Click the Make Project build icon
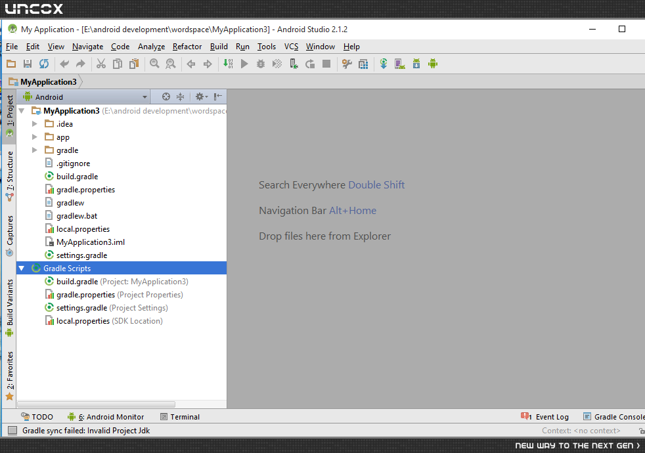 coord(228,64)
